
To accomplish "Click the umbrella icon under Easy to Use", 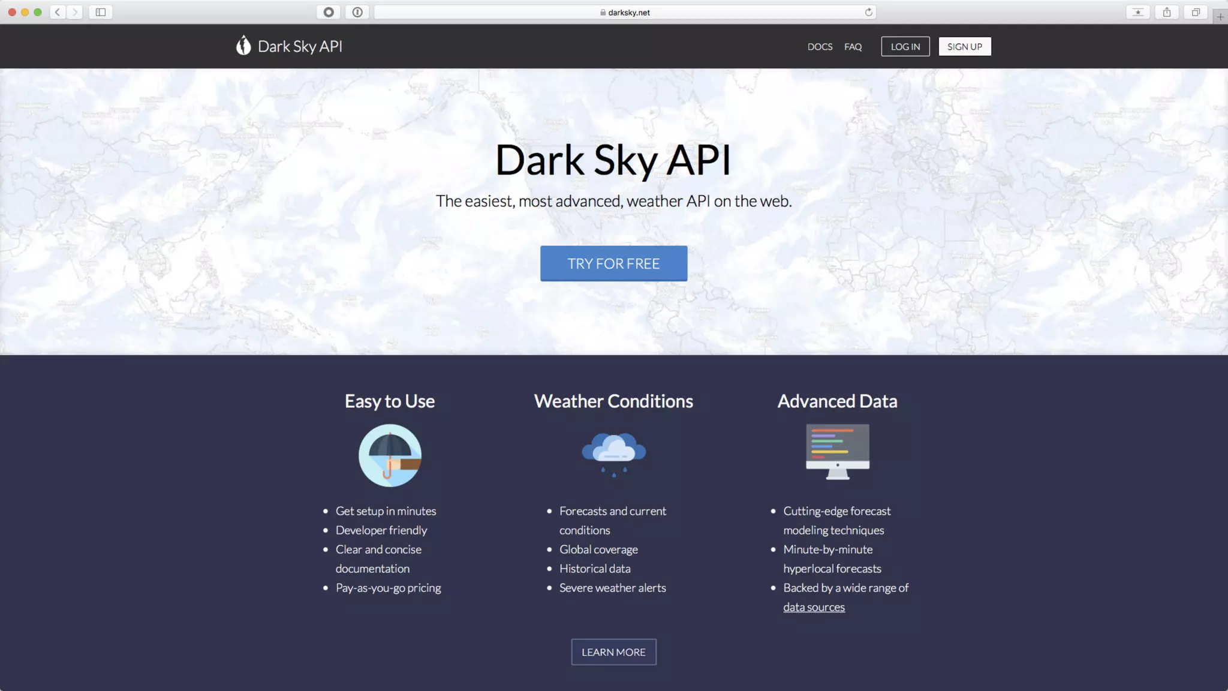I will click(390, 455).
